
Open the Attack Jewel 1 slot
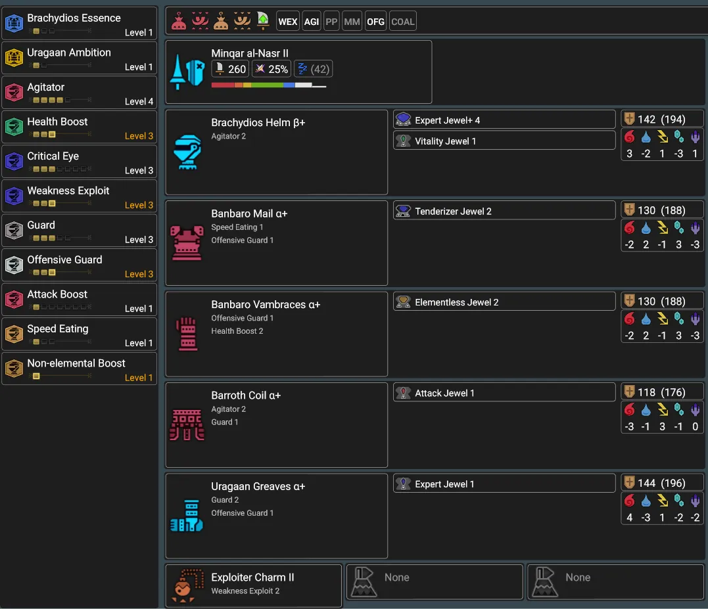(504, 393)
